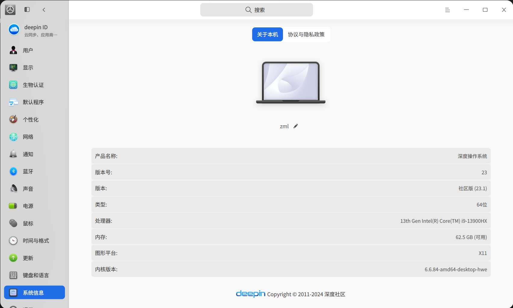Open the Personalization settings
Viewport: 513px width, 308px height.
[x=30, y=120]
